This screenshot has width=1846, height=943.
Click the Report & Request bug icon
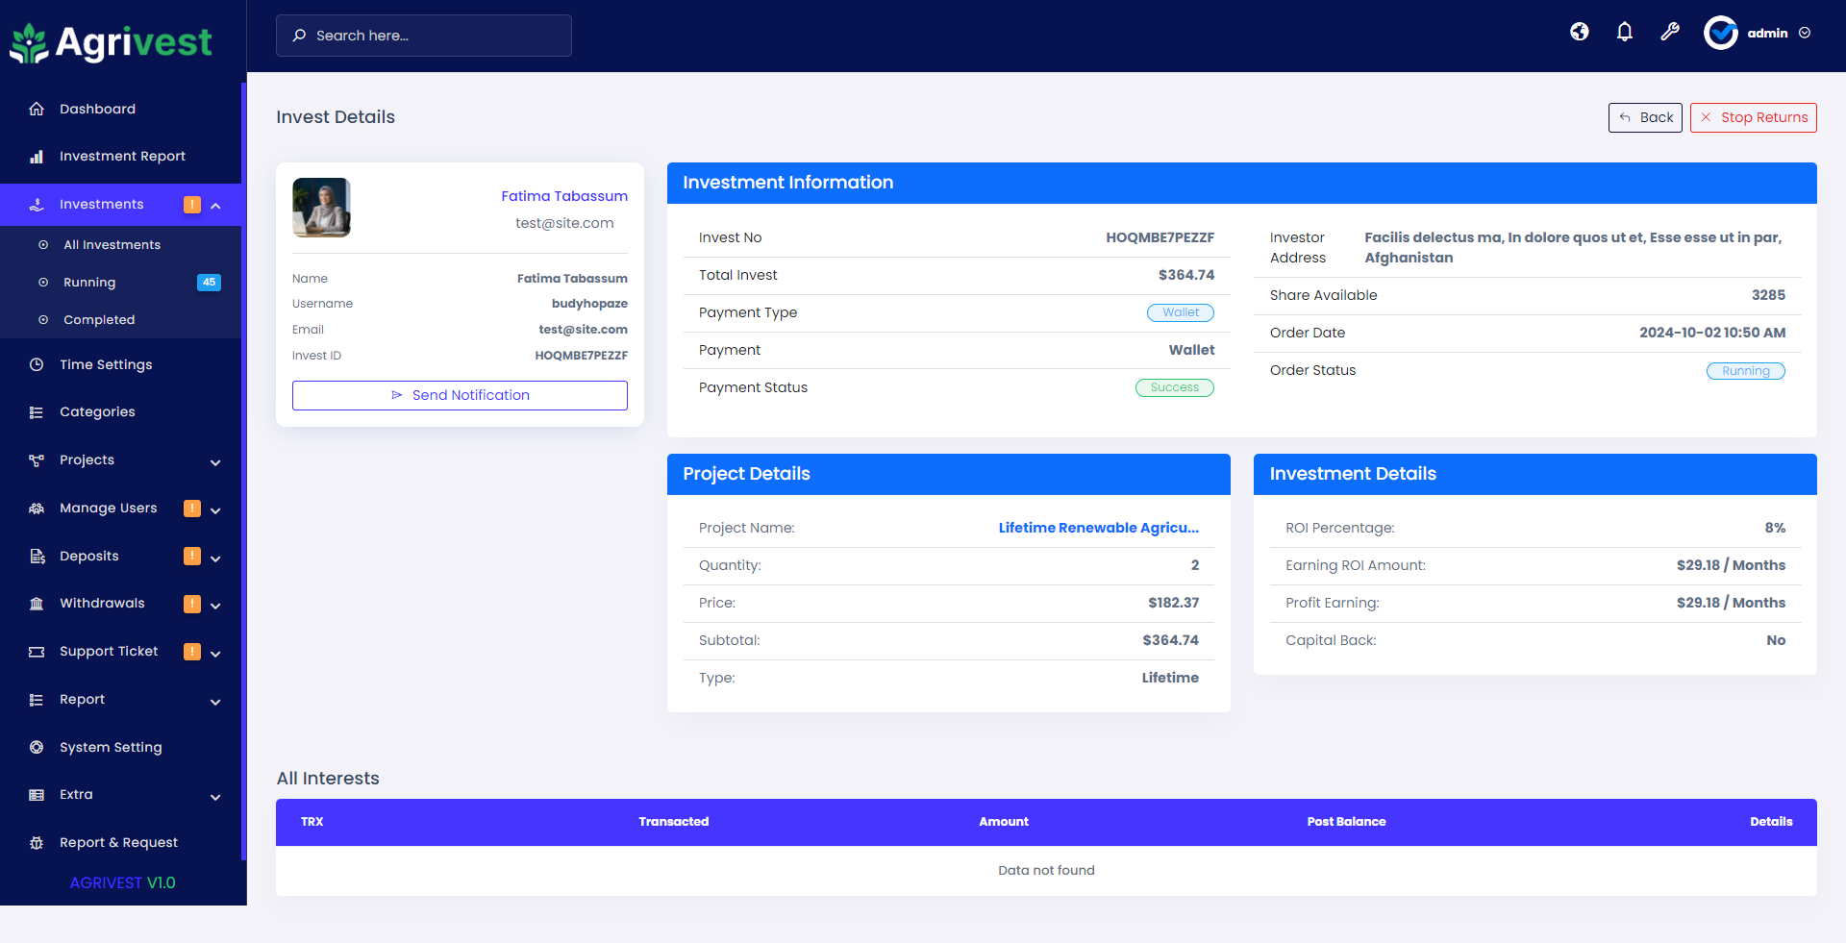pyautogui.click(x=37, y=843)
